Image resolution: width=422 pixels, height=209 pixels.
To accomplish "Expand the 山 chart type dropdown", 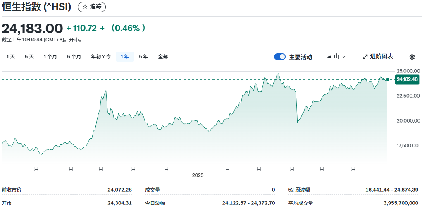I will click(336, 57).
